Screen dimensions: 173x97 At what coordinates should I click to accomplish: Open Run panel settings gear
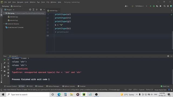(168, 56)
